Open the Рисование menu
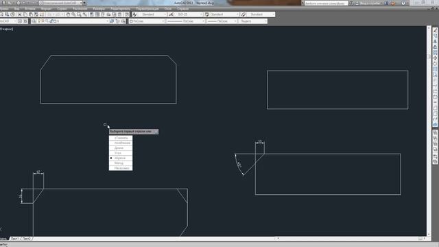Viewport: 439px width, 247px height. pos(80,9)
